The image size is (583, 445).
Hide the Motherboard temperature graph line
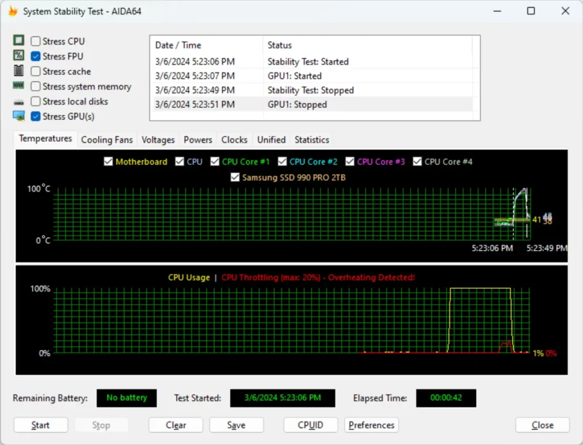pos(108,161)
